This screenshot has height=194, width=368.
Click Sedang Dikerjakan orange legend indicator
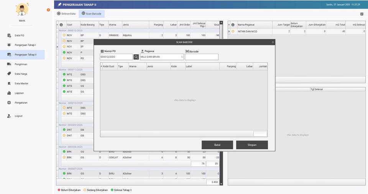click(85, 190)
